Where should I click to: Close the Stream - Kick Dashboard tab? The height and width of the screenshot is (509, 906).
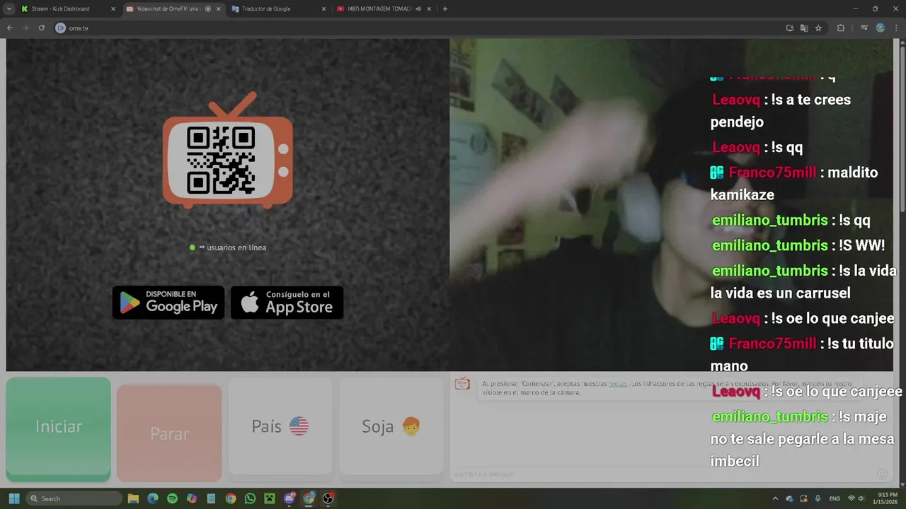coord(113,8)
